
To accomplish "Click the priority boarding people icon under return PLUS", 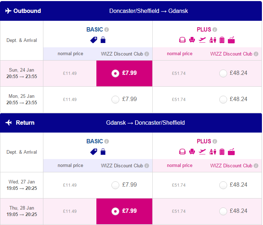I will [x=213, y=152].
